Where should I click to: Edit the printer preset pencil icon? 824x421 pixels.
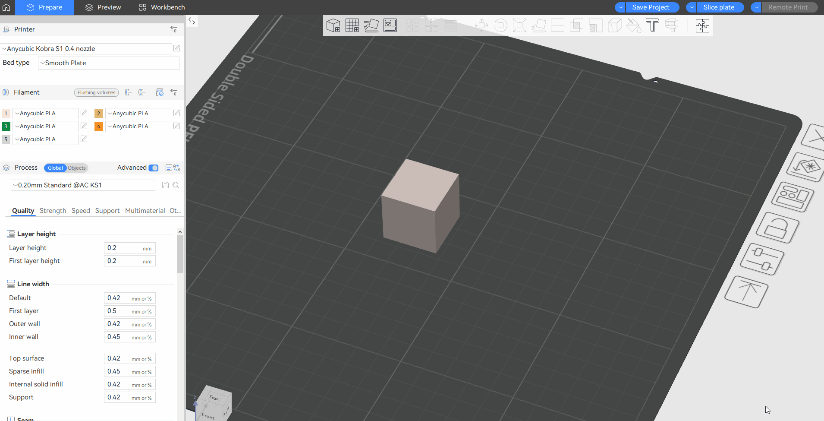[x=176, y=48]
